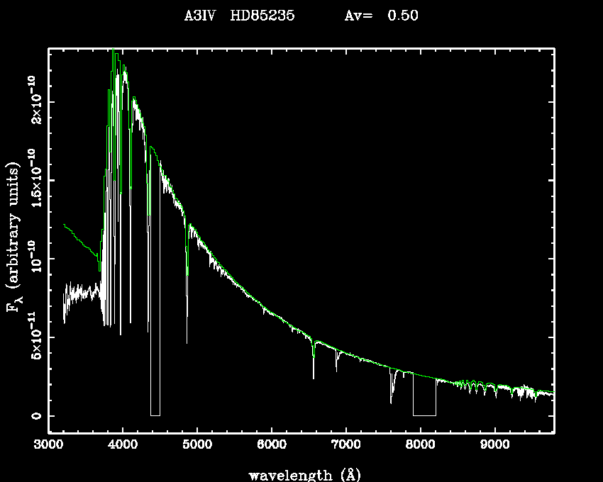
Task: Click the 7000 tick label on x-axis
Action: coord(346,445)
